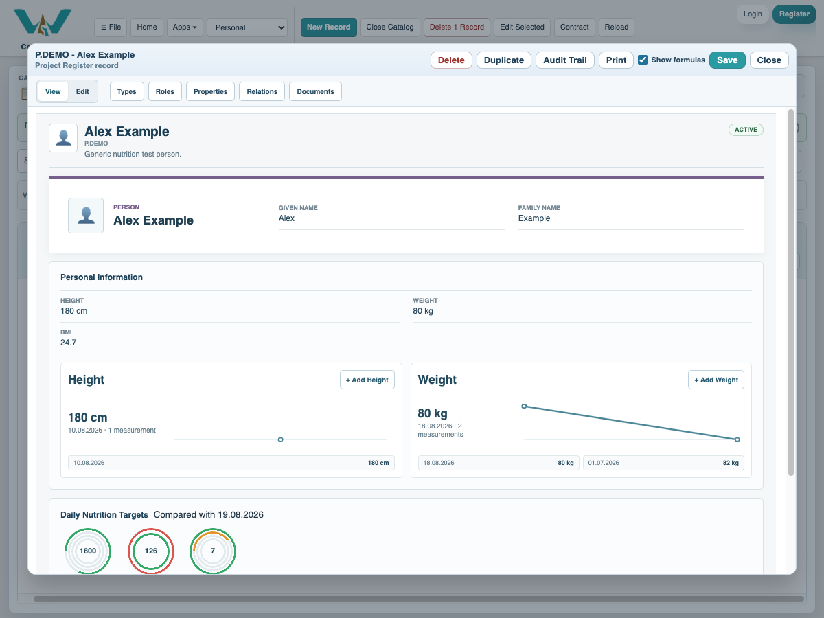Toggle the Show formulas checkbox
The image size is (824, 618).
[x=643, y=60]
